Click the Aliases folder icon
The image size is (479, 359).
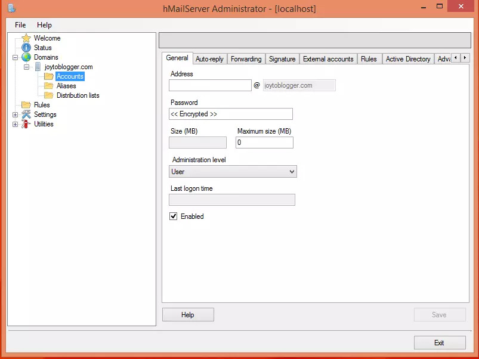pos(49,86)
